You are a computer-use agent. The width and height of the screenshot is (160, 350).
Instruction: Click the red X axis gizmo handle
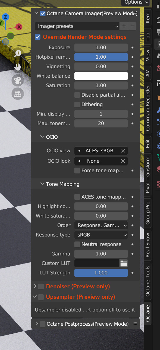[x=19, y=27]
